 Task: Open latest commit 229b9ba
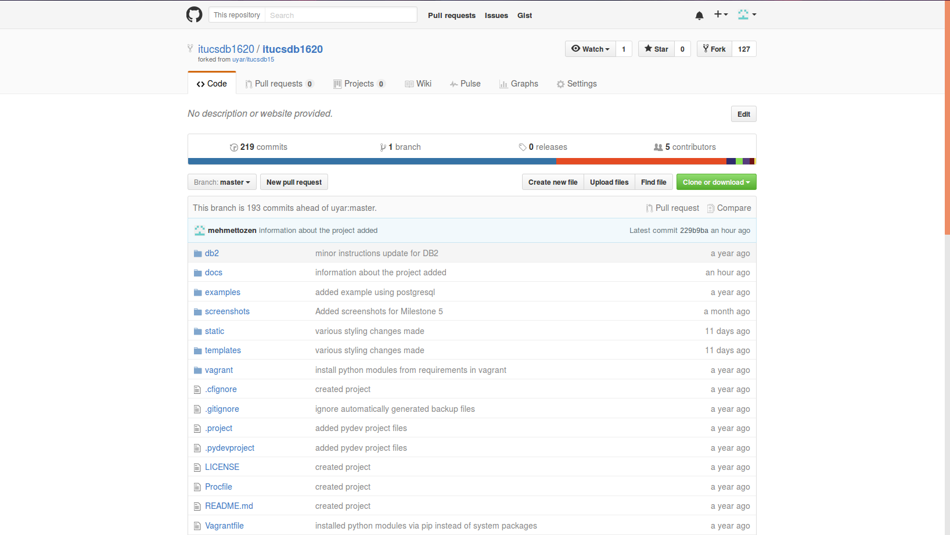click(x=694, y=231)
